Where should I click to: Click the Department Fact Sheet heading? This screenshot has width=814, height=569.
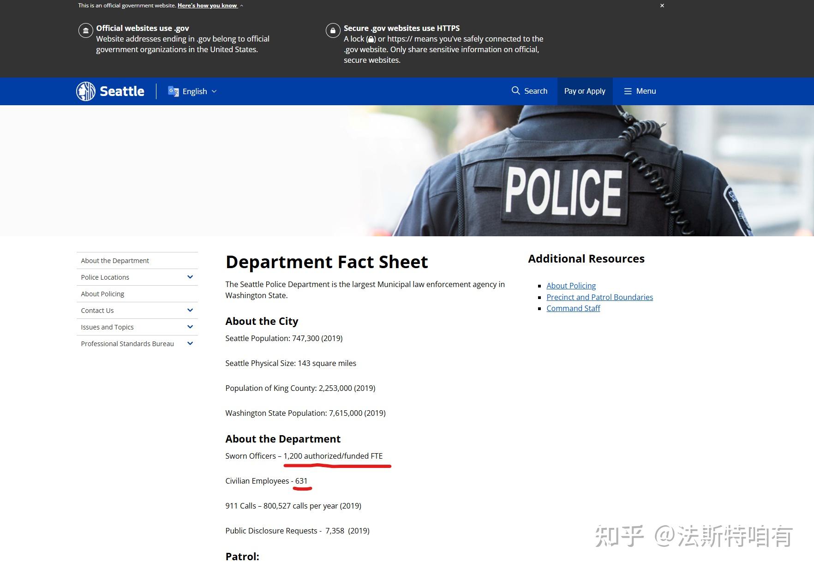coord(327,262)
